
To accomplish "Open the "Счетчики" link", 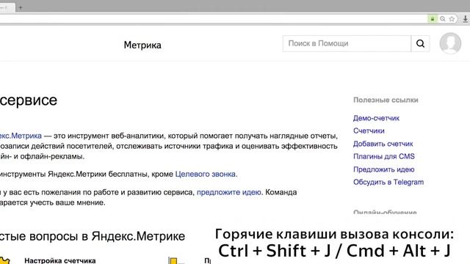I will point(369,131).
